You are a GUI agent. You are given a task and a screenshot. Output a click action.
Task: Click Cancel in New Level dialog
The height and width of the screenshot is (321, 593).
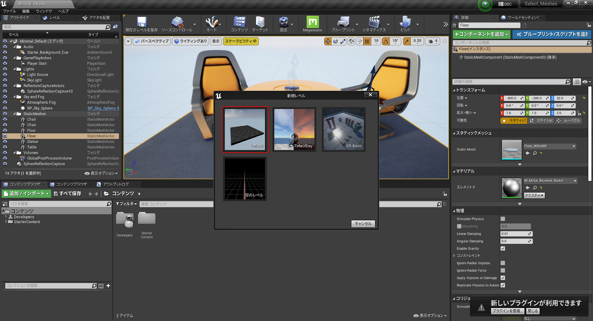click(363, 224)
